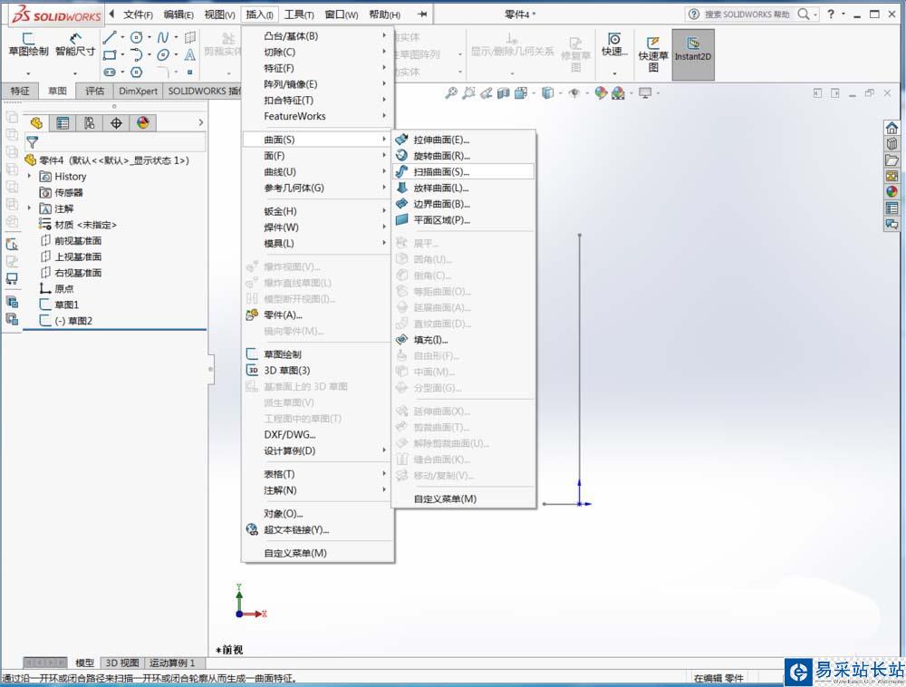Click the Edit Appearance color ball icon
906x687 pixels.
click(x=601, y=93)
